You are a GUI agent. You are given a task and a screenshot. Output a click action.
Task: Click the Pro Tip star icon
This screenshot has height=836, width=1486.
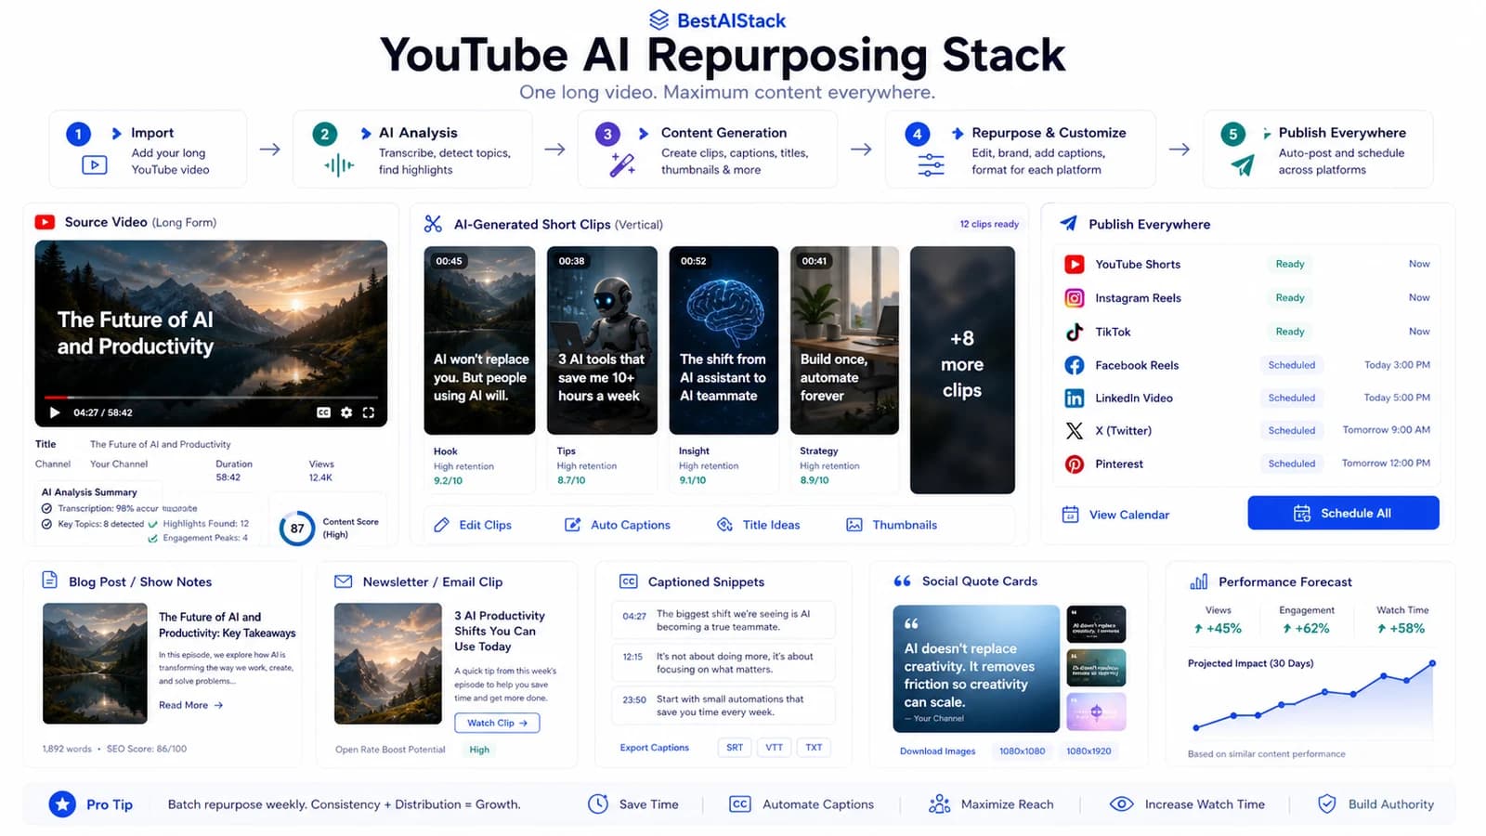tap(62, 804)
